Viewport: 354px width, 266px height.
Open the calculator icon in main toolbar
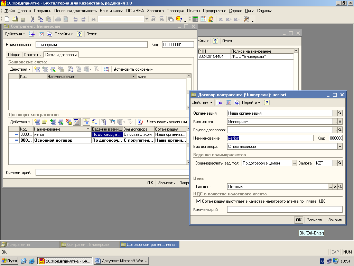pyautogui.click(x=195, y=19)
